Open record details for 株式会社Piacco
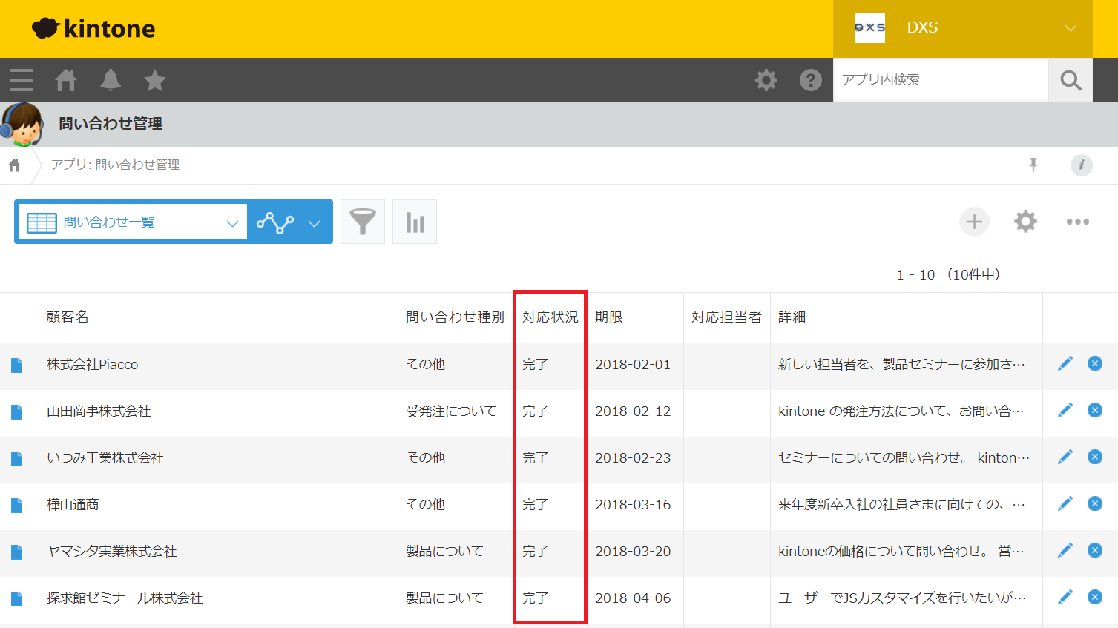 [17, 366]
